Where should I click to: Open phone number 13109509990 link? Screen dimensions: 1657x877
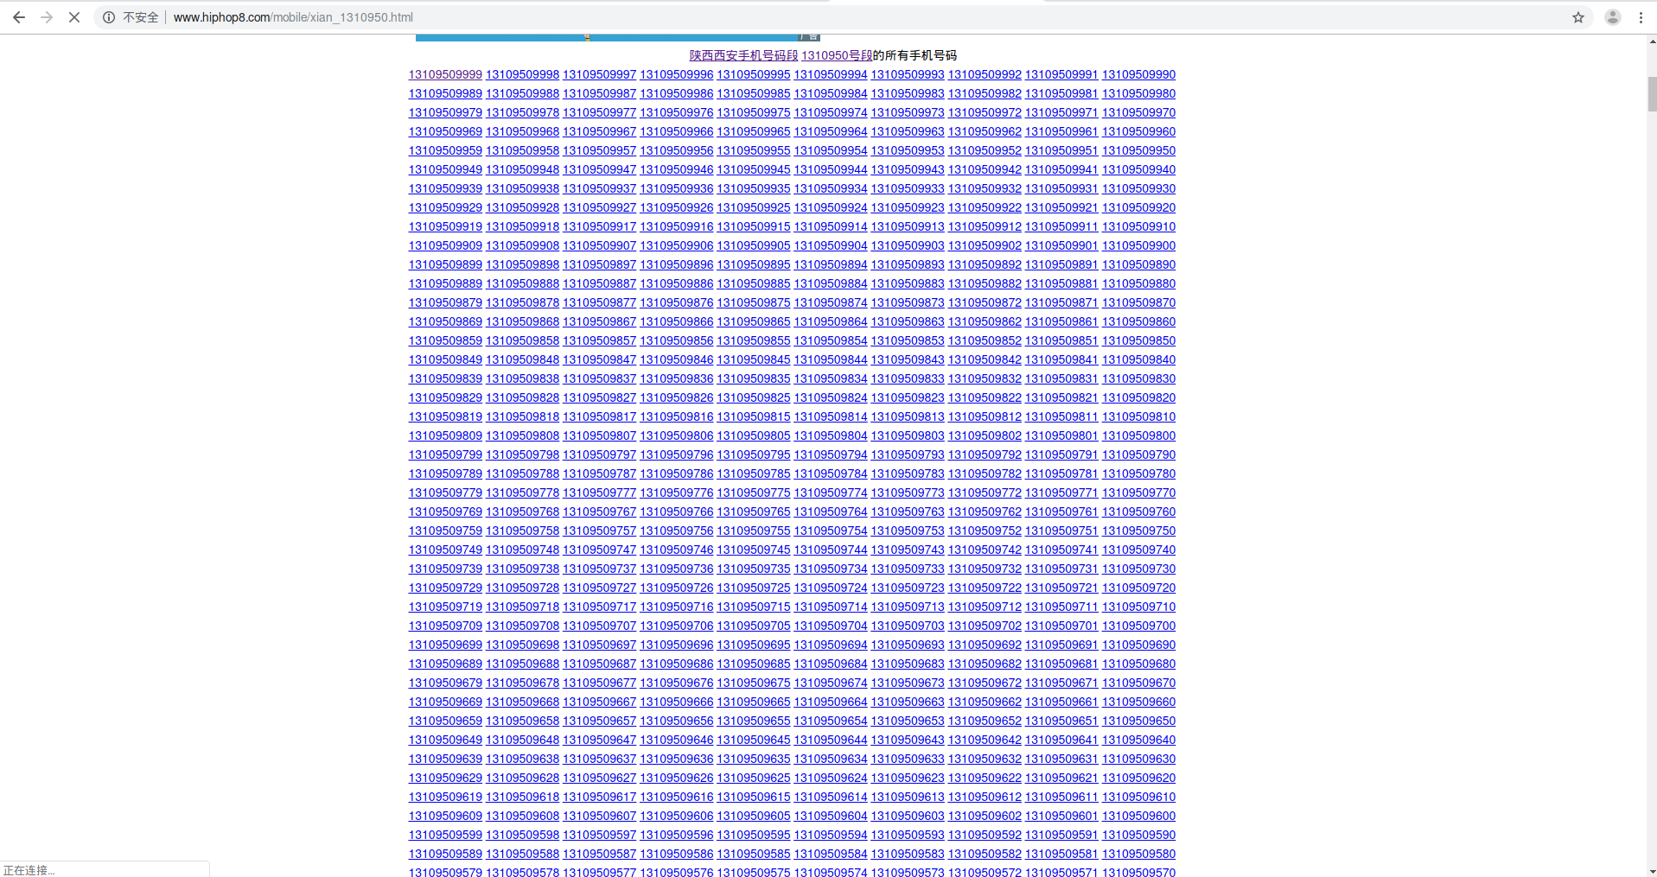[1138, 75]
